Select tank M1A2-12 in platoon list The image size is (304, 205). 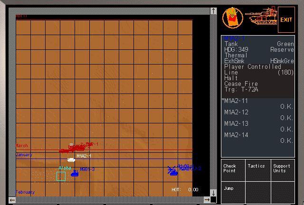(236, 112)
